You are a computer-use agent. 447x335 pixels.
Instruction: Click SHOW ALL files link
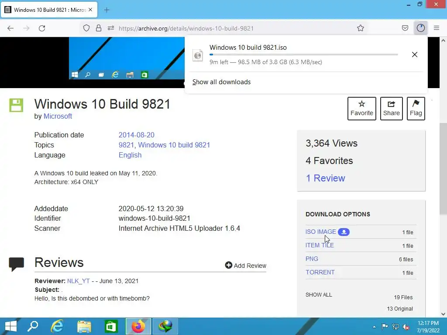pos(319,295)
